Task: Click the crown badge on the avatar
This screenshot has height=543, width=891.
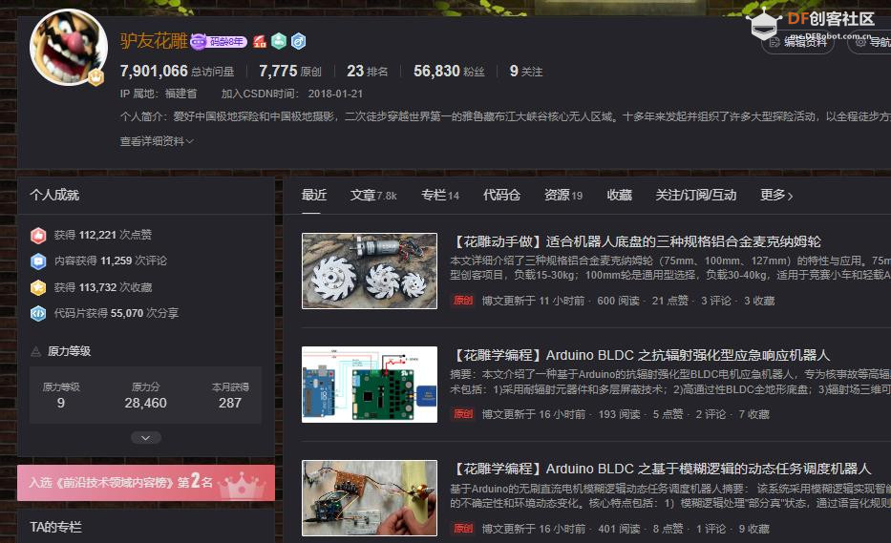Action: pyautogui.click(x=96, y=77)
